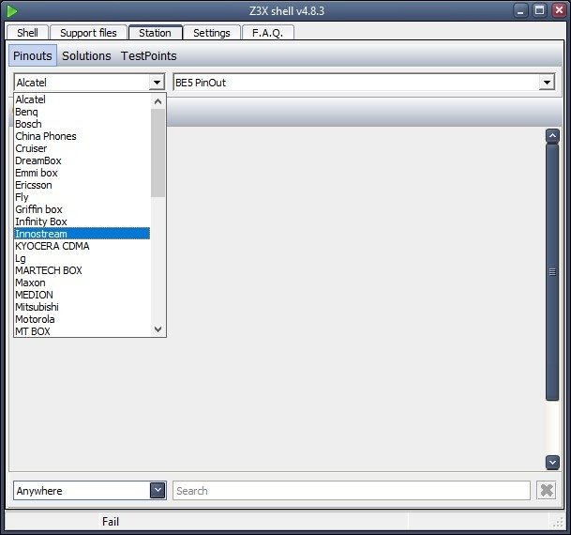Screen dimensions: 571x535
Task: Switch to the Solutions section
Action: 86,55
